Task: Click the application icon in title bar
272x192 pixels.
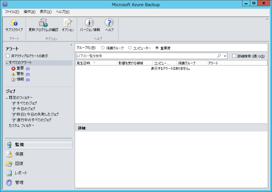Action: [5, 4]
